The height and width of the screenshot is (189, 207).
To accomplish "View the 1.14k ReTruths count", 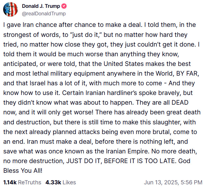I will tap(10, 182).
